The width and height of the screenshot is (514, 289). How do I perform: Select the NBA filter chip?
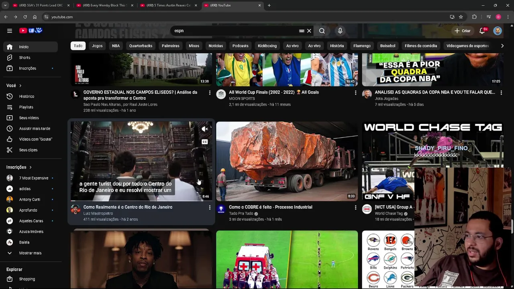[116, 46]
